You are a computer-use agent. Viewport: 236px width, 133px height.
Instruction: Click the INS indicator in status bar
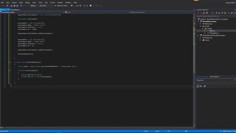(x=186, y=131)
